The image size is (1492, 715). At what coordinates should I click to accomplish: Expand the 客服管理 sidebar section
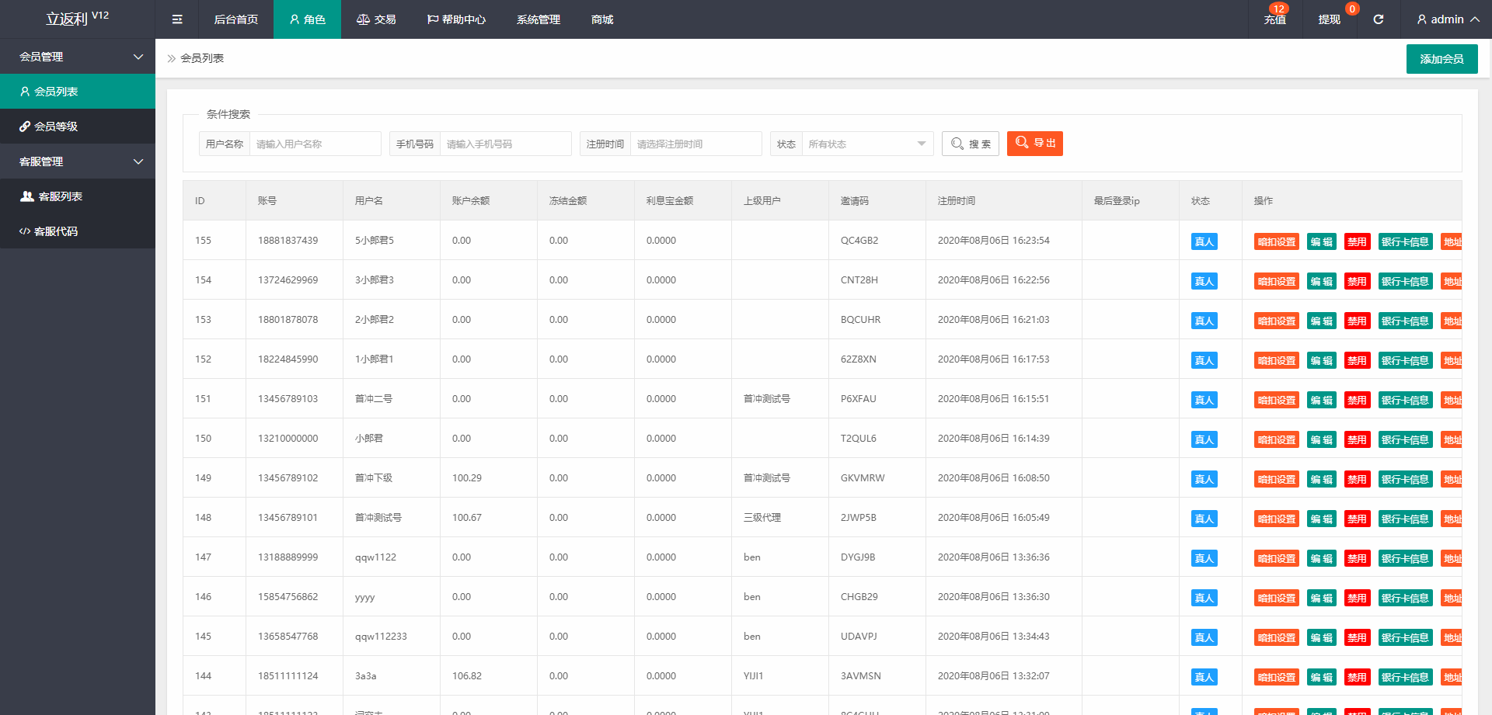coord(78,161)
